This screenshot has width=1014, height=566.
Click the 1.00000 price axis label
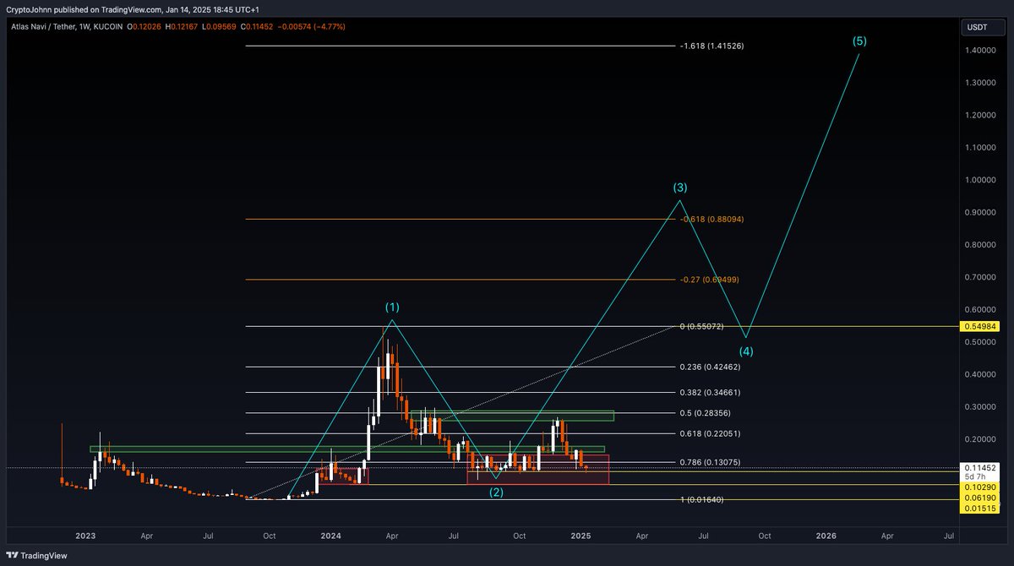click(x=980, y=180)
